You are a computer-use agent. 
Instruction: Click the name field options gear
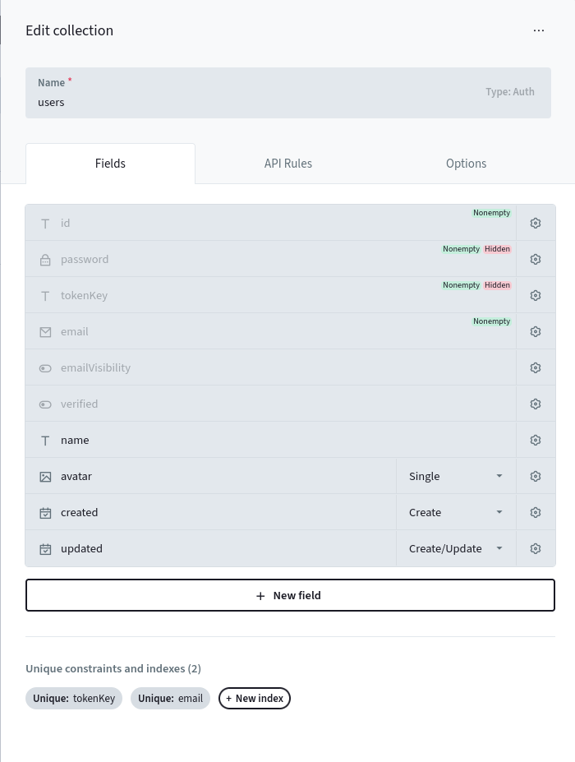[x=536, y=440]
